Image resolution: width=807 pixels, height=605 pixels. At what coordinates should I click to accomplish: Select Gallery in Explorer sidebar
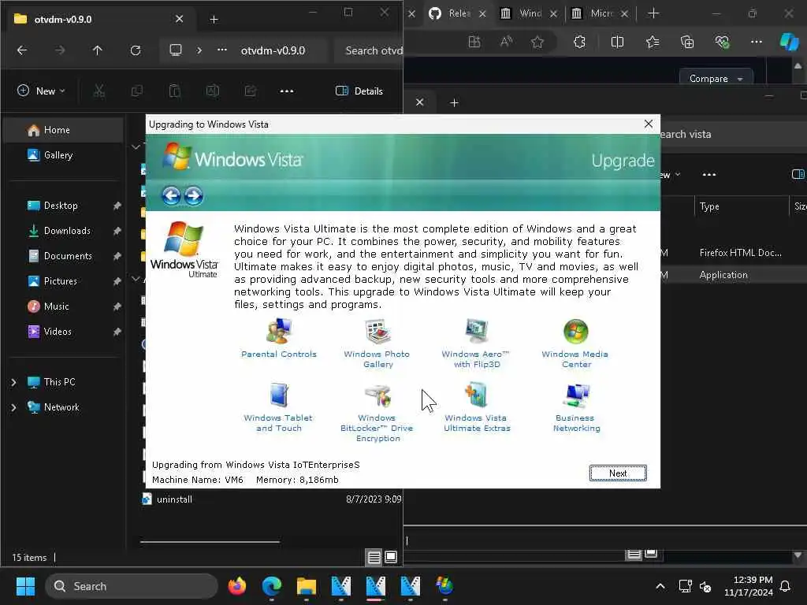click(63, 155)
